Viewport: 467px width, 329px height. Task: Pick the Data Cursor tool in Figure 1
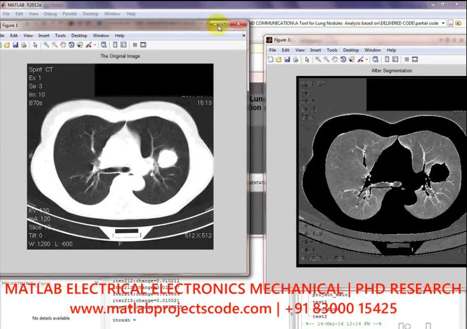[80, 45]
